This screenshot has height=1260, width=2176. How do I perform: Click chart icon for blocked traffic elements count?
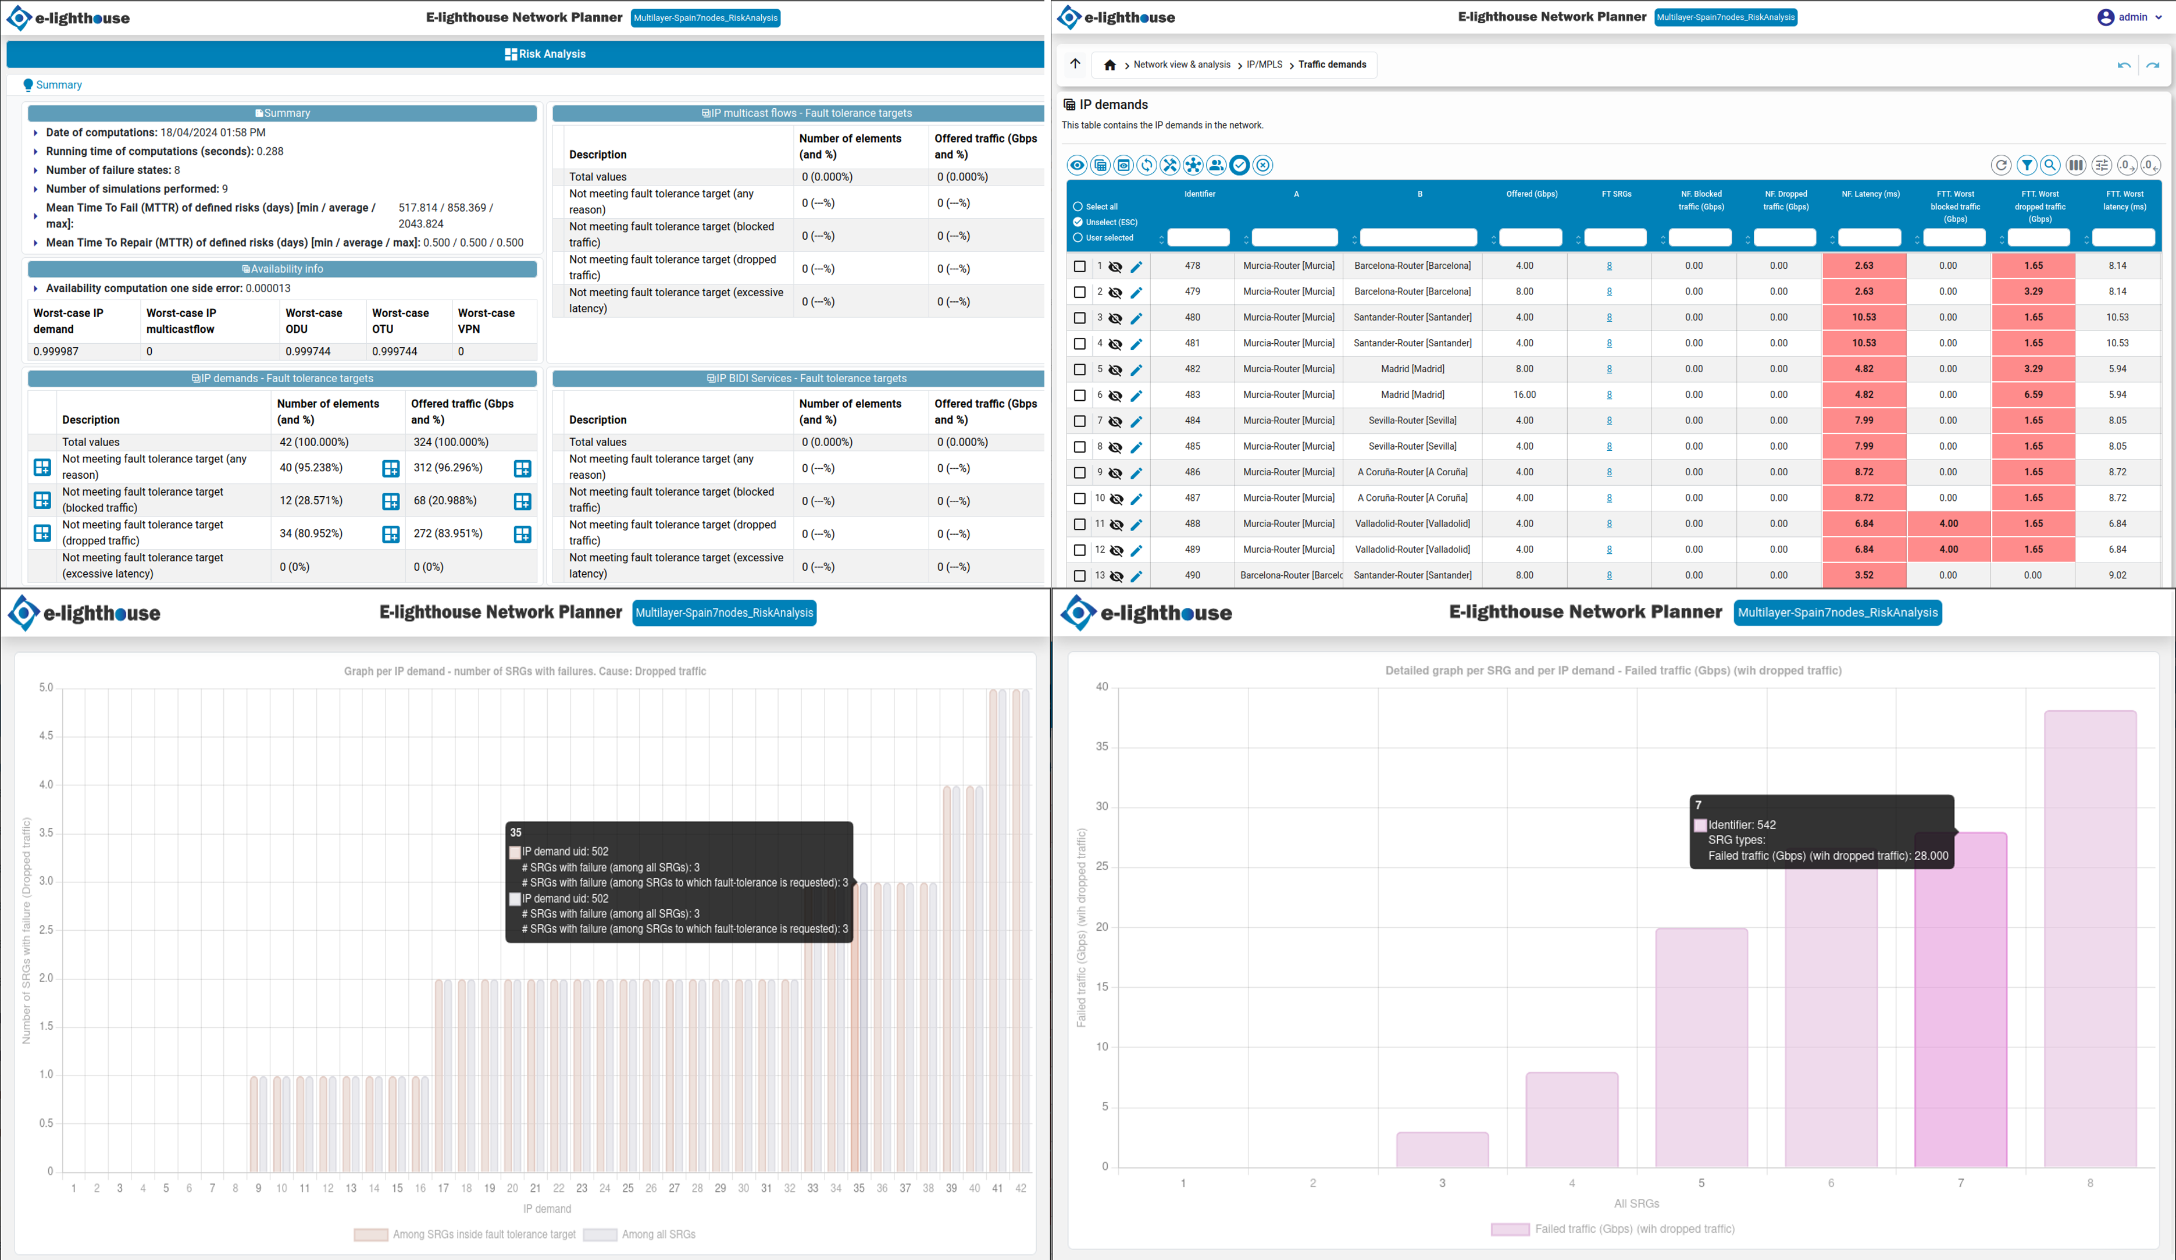pyautogui.click(x=390, y=502)
